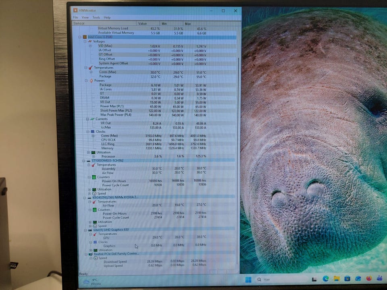Image resolution: width=387 pixels, height=290 pixels.
Task: Click the Counters icon under ST1000DM003
Action: coord(94,177)
